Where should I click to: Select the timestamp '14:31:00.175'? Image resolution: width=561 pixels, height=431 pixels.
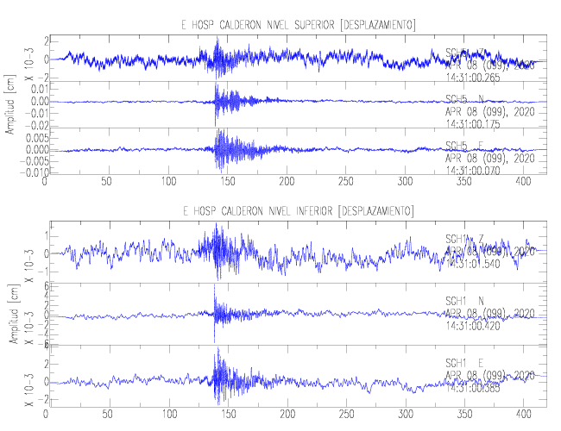[x=473, y=124]
